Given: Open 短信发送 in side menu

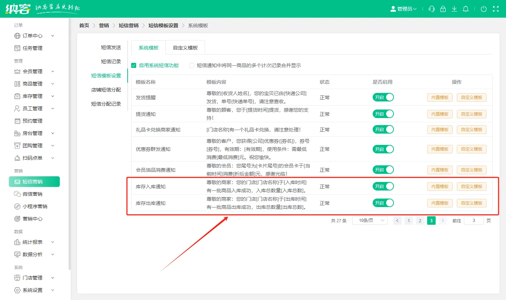Looking at the screenshot, I should click(111, 47).
